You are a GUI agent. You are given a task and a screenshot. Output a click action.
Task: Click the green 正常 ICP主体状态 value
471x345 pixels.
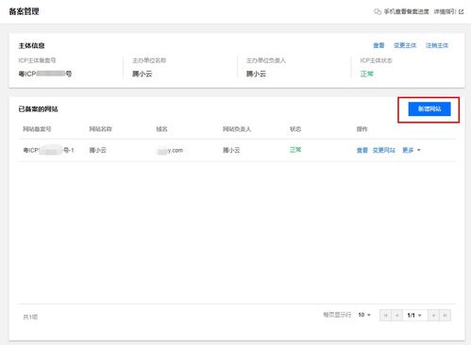(x=366, y=74)
